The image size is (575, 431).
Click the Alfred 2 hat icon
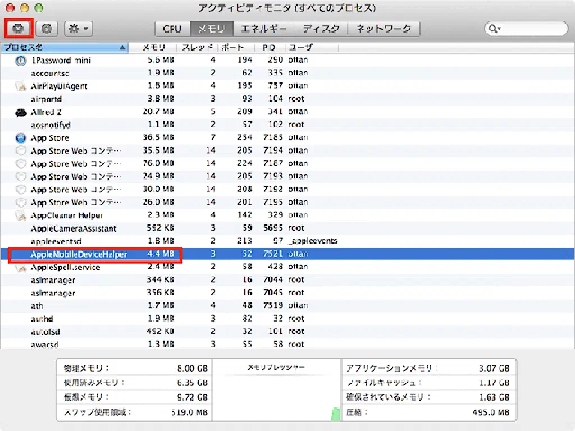pyautogui.click(x=21, y=112)
